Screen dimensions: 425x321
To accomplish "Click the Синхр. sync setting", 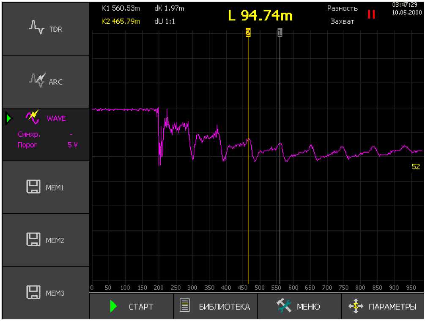I will (29, 134).
